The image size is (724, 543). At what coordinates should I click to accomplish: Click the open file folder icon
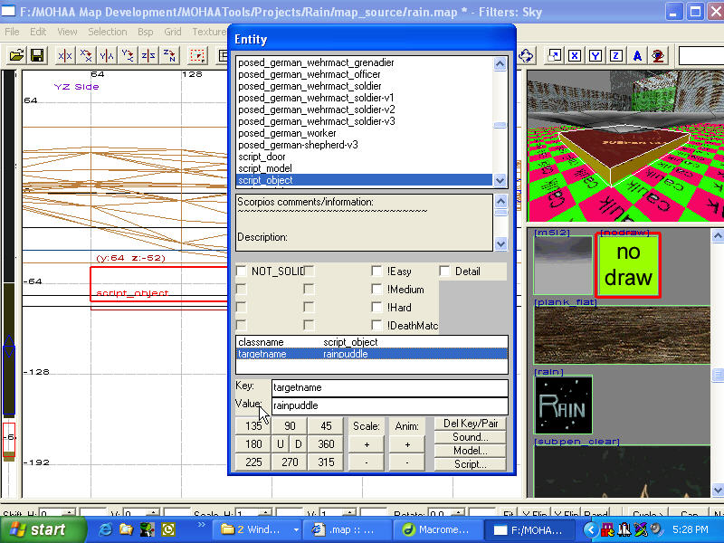(x=16, y=55)
